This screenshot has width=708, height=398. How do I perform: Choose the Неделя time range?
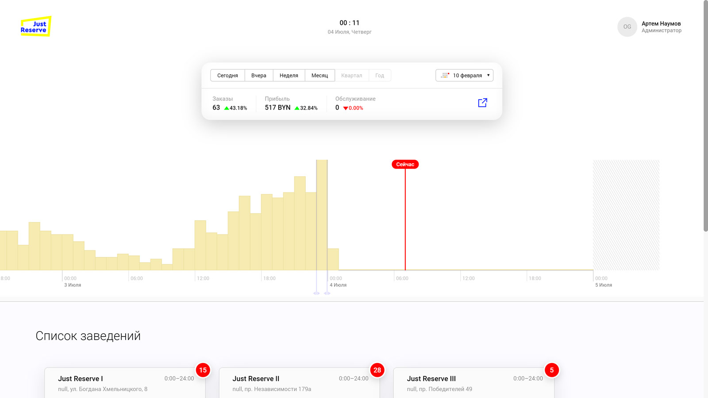[x=289, y=76]
